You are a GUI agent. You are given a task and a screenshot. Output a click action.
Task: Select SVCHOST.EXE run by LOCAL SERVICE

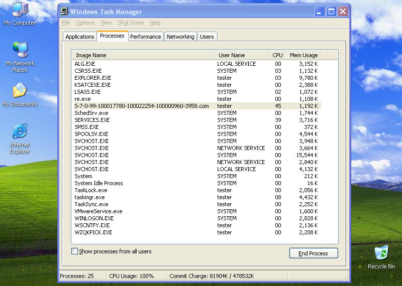click(197, 169)
